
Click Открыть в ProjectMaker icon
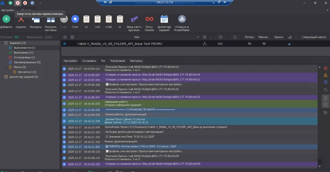click(182, 19)
